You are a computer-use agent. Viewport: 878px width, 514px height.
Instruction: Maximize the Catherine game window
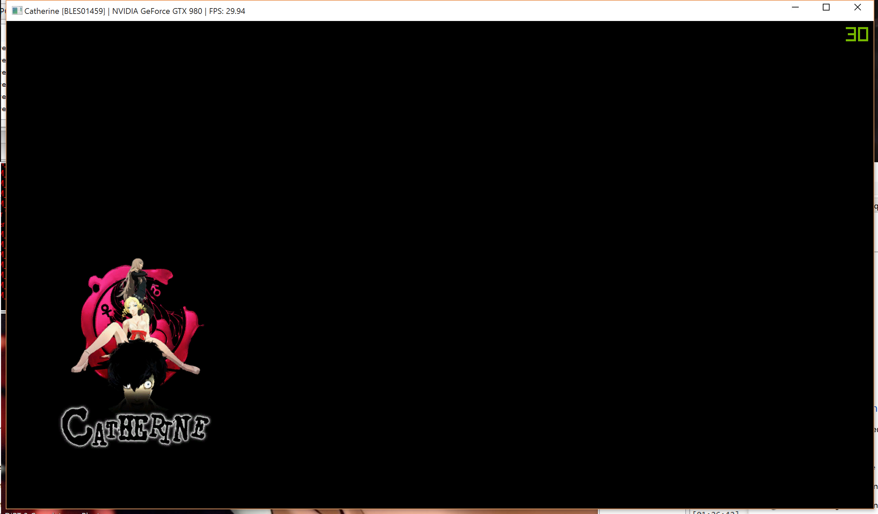[826, 7]
